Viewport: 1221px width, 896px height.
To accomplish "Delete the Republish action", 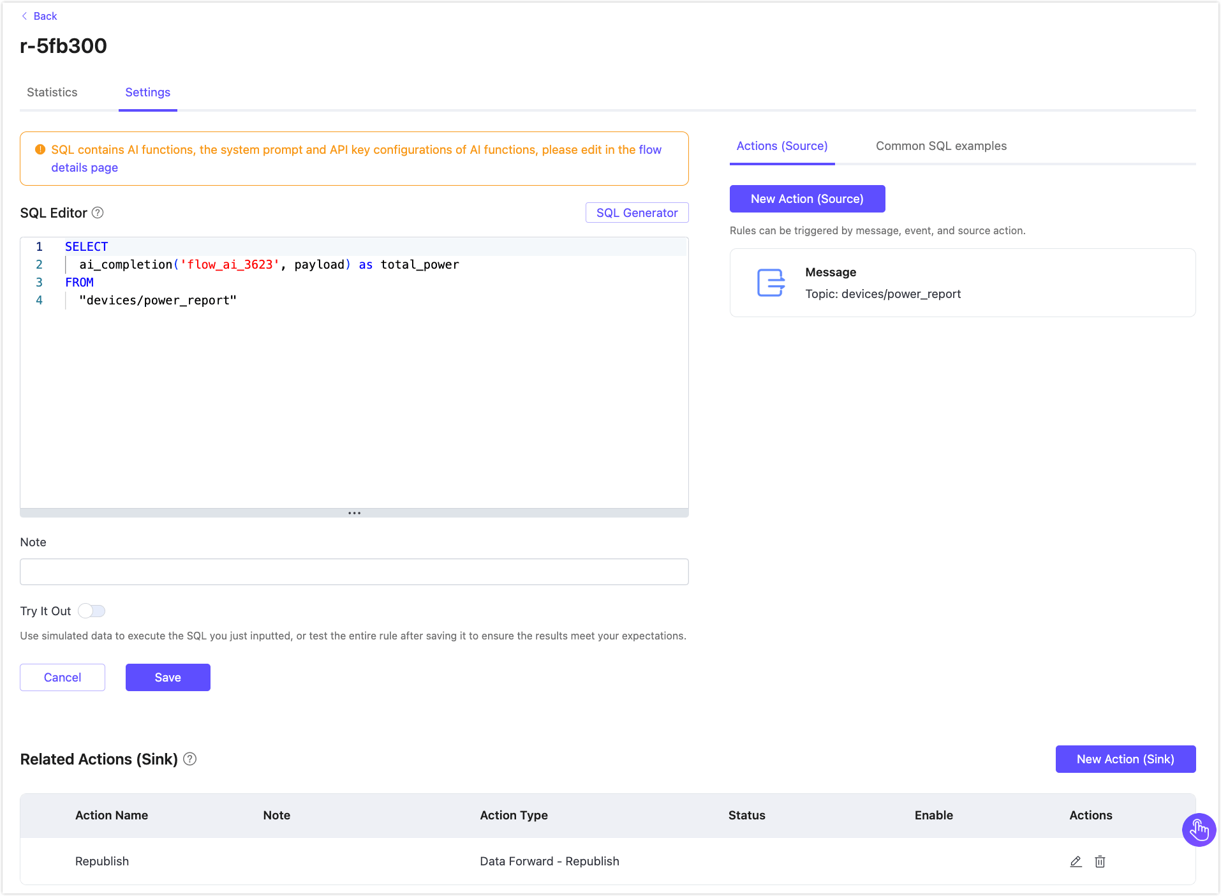I will click(x=1100, y=862).
